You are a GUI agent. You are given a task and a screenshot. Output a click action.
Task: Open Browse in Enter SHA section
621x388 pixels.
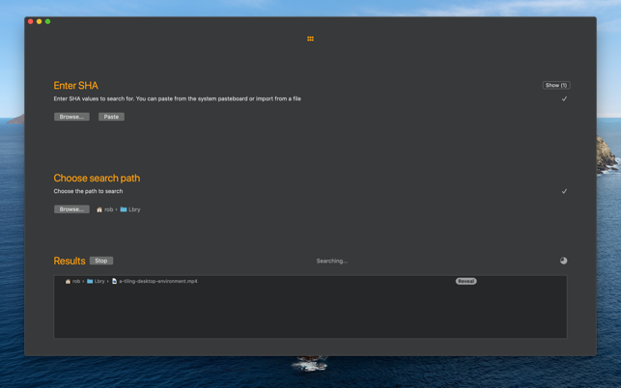pyautogui.click(x=71, y=117)
